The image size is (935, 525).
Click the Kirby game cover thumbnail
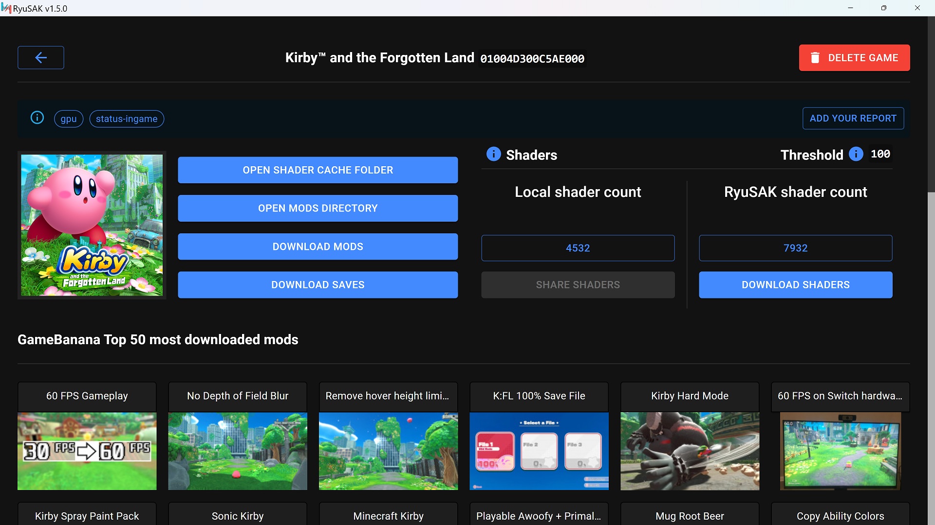click(91, 225)
